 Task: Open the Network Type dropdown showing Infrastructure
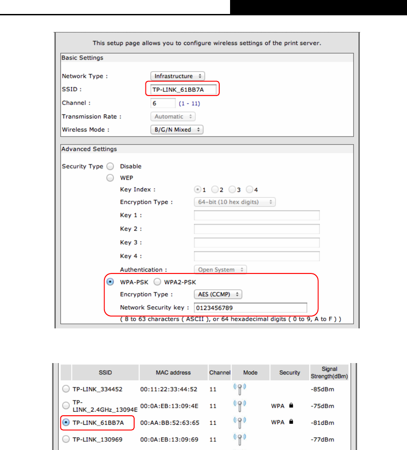177,76
